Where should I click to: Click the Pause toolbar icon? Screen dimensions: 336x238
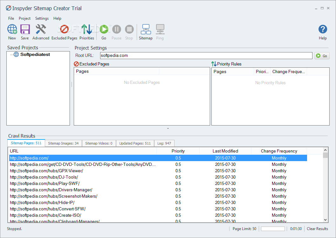pyautogui.click(x=117, y=32)
